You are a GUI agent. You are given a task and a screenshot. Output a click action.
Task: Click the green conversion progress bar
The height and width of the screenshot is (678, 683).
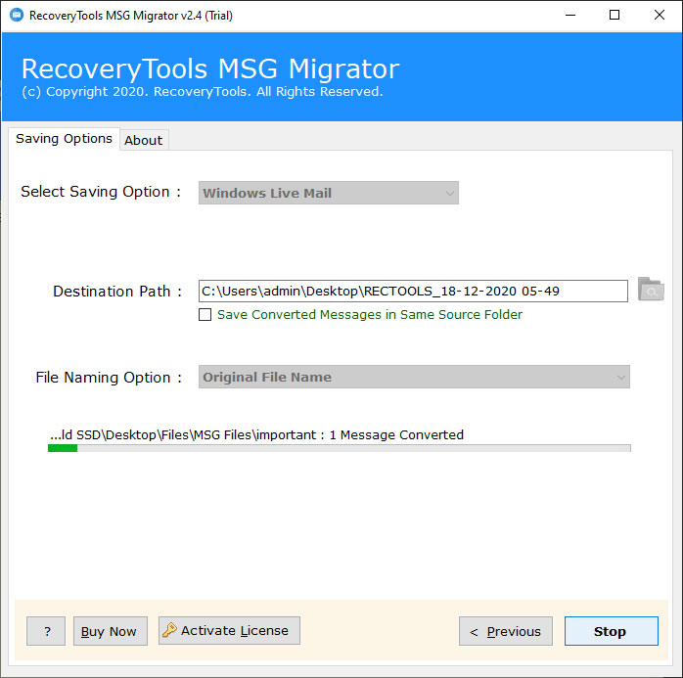[x=340, y=448]
